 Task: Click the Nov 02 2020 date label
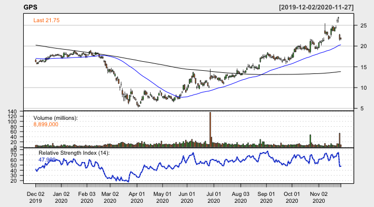point(318,197)
